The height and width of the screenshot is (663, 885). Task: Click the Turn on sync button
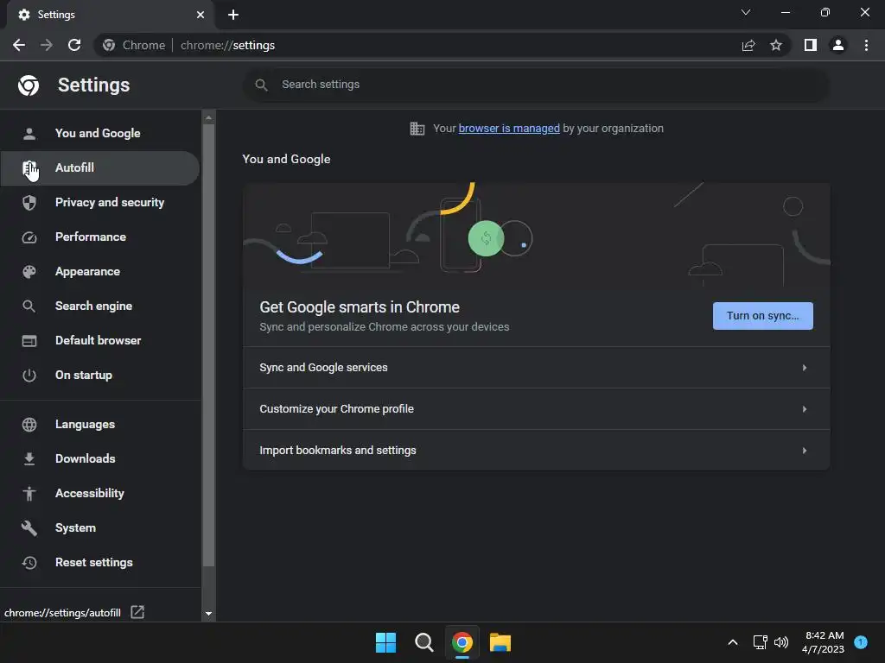(762, 316)
